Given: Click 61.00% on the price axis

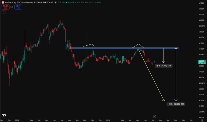Looking at the screenshot, I should (201, 49).
